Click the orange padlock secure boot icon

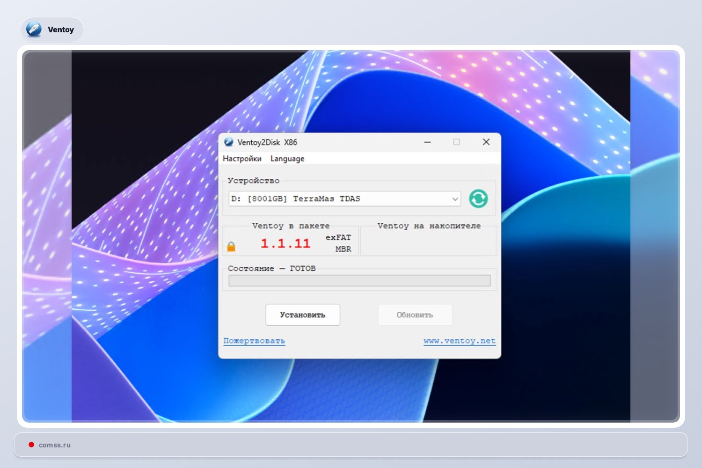click(231, 247)
